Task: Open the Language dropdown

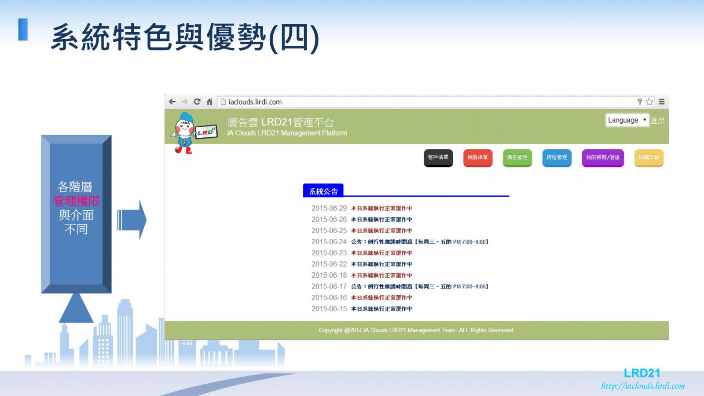Action: point(627,120)
